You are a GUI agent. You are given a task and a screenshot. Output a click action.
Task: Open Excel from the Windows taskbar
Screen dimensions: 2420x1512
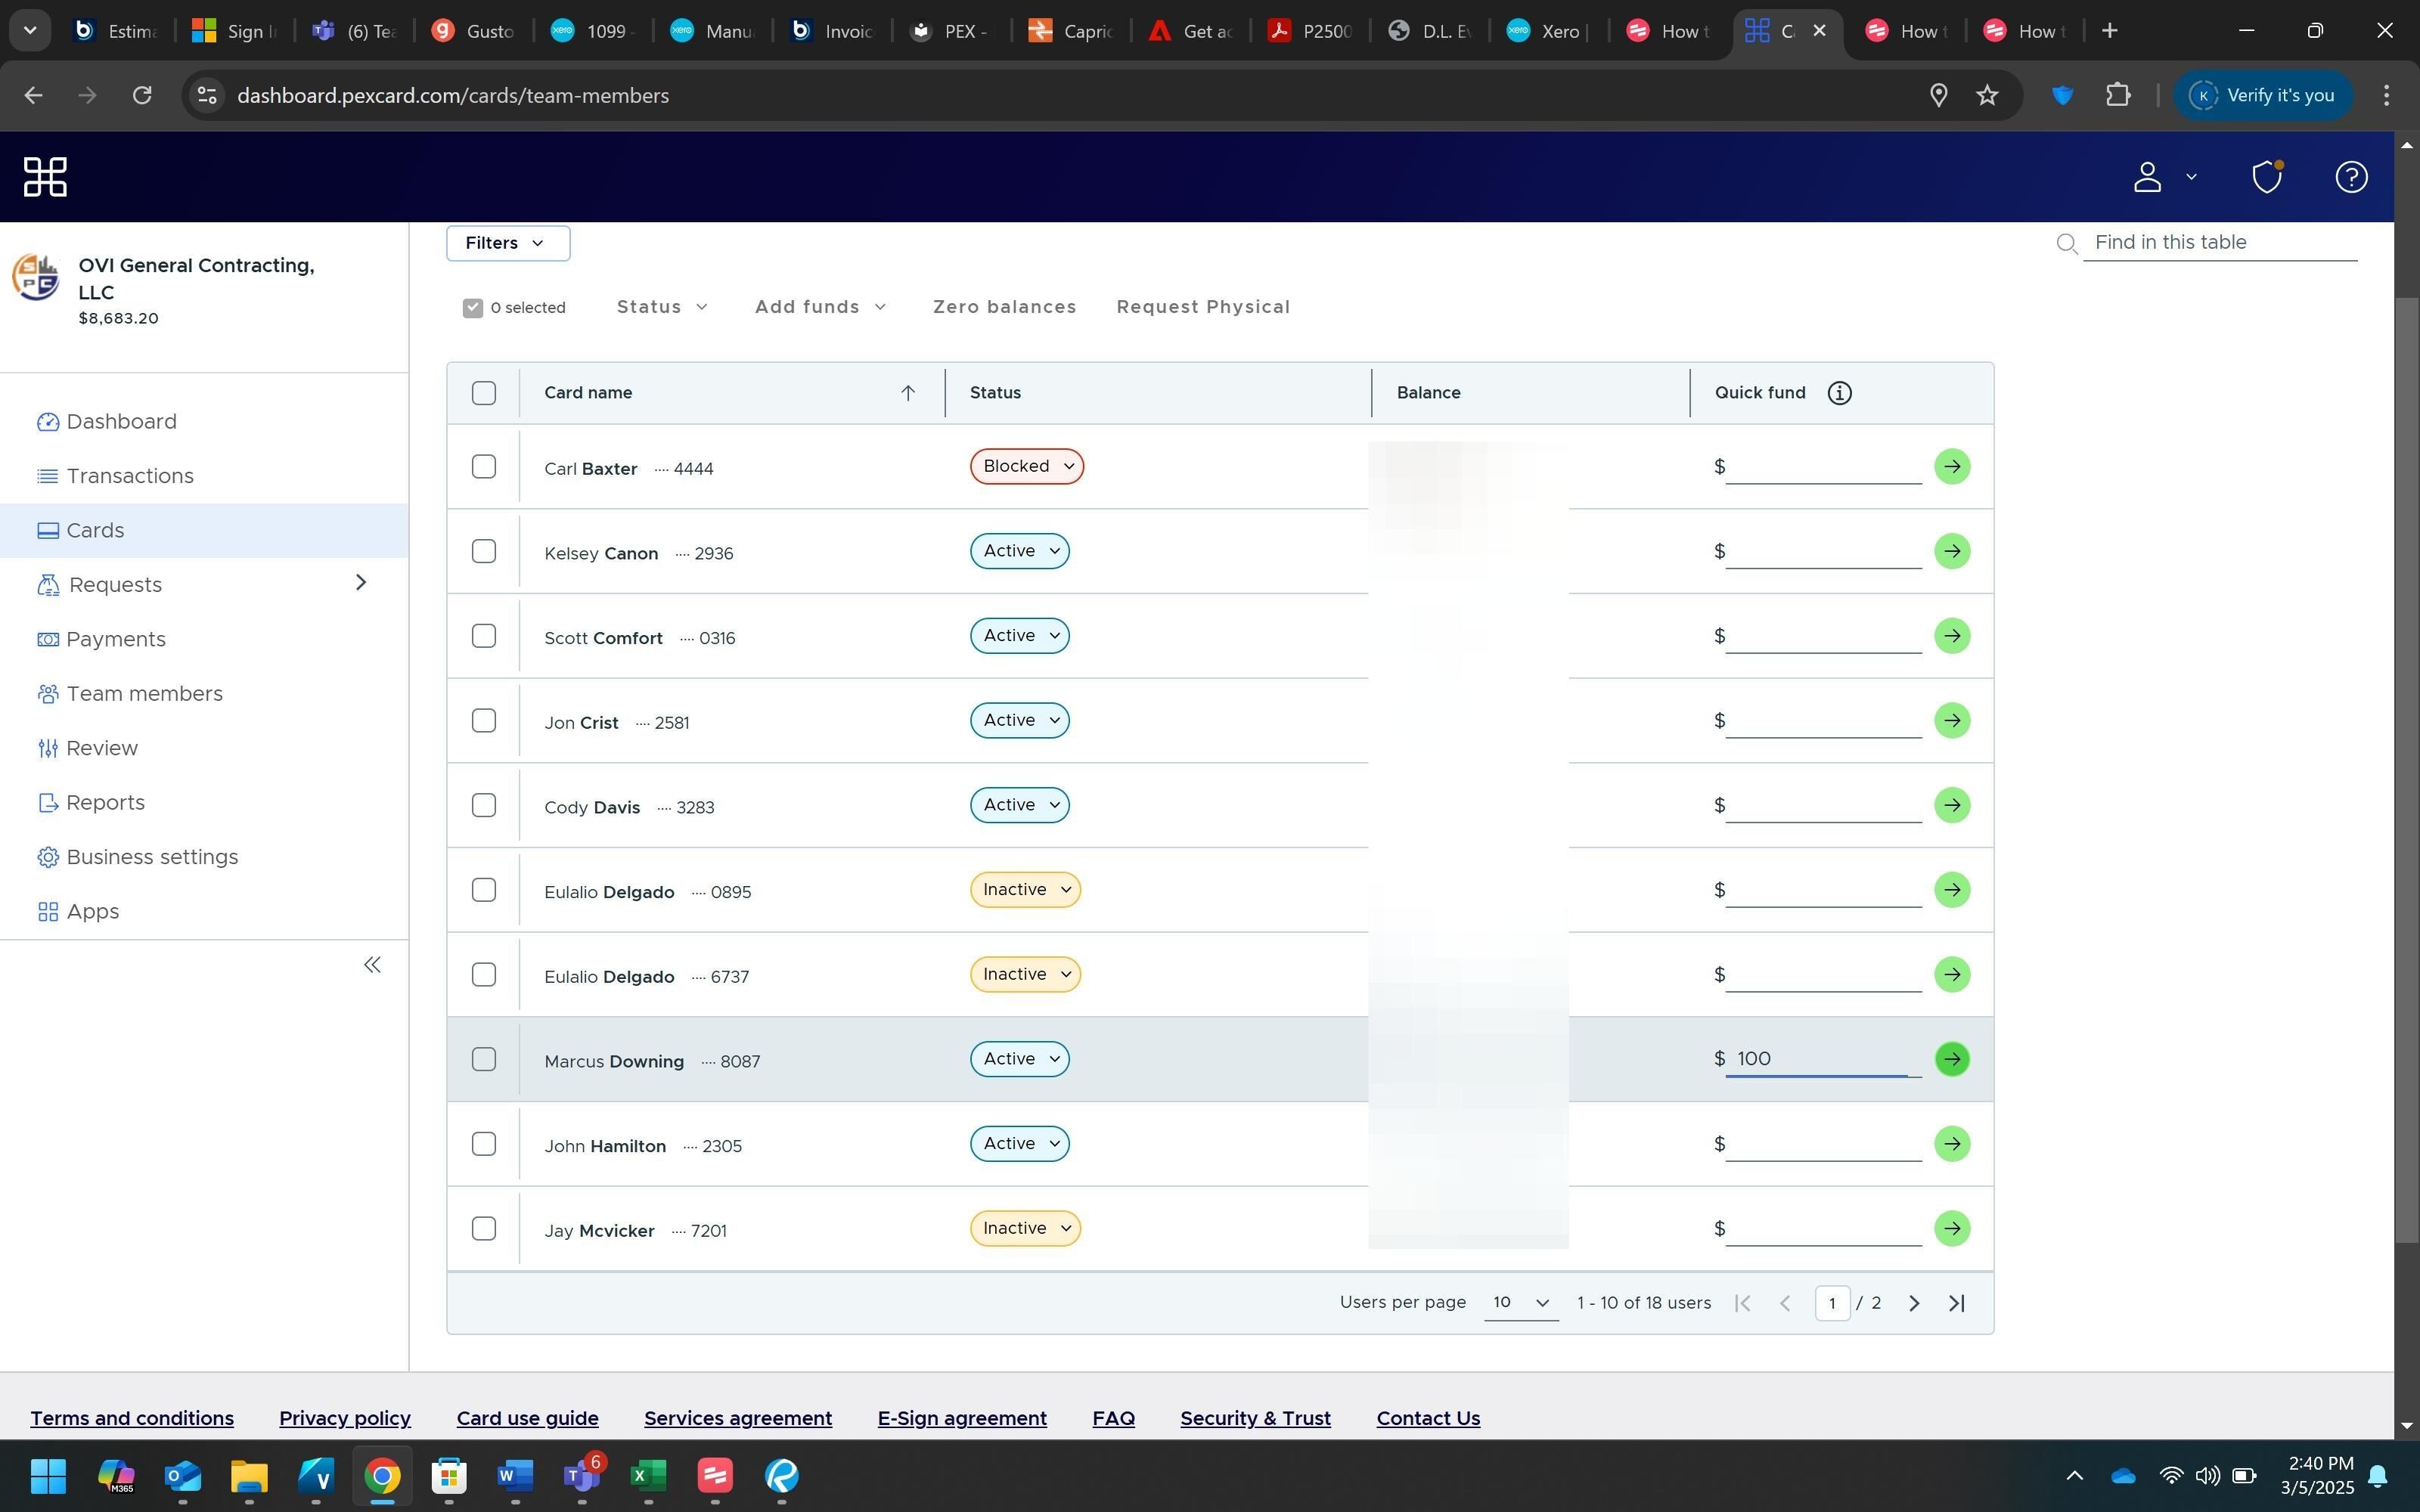[648, 1475]
